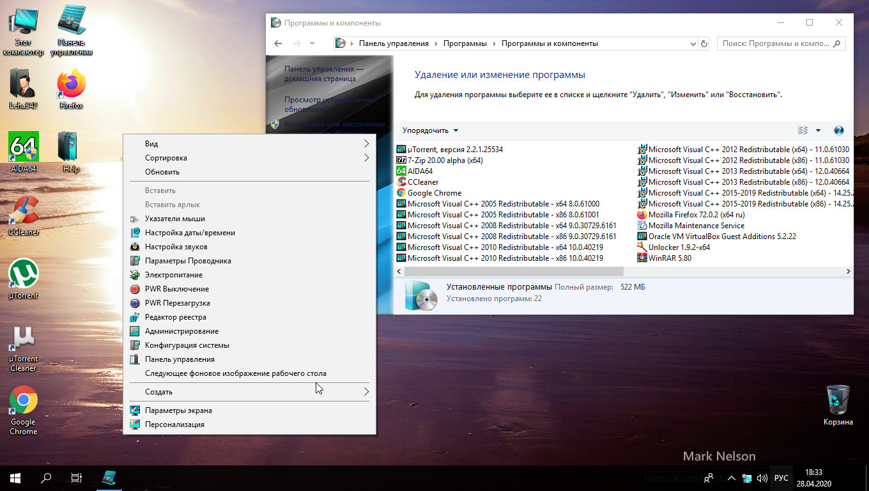Click the search icon in the Programs search box
The height and width of the screenshot is (491, 869).
point(837,43)
